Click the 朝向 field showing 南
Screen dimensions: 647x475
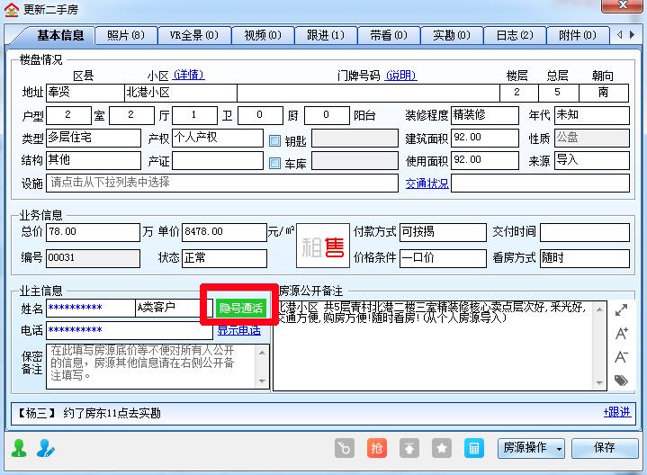pos(604,93)
